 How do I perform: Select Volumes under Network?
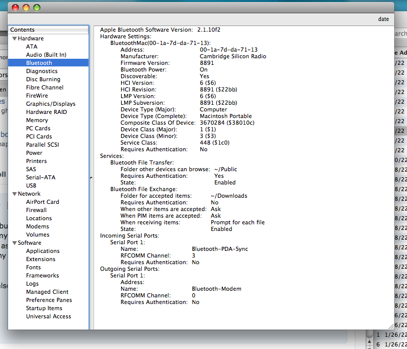38,235
